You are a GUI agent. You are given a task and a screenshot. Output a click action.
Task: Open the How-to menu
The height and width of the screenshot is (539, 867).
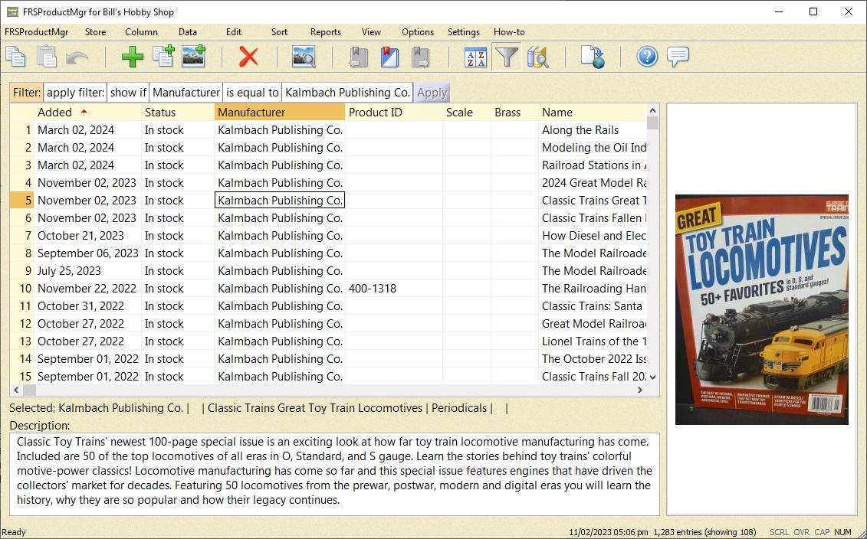pos(509,32)
